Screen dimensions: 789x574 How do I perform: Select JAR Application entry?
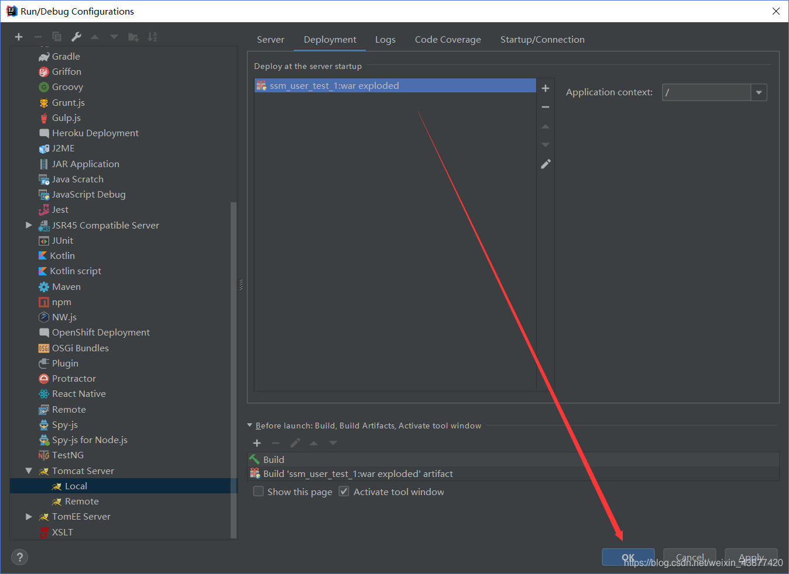[85, 164]
